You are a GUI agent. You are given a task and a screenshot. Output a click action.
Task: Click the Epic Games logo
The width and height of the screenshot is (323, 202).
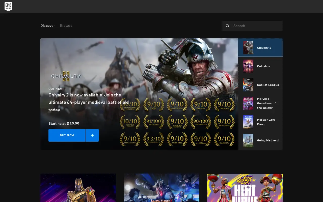8,7
